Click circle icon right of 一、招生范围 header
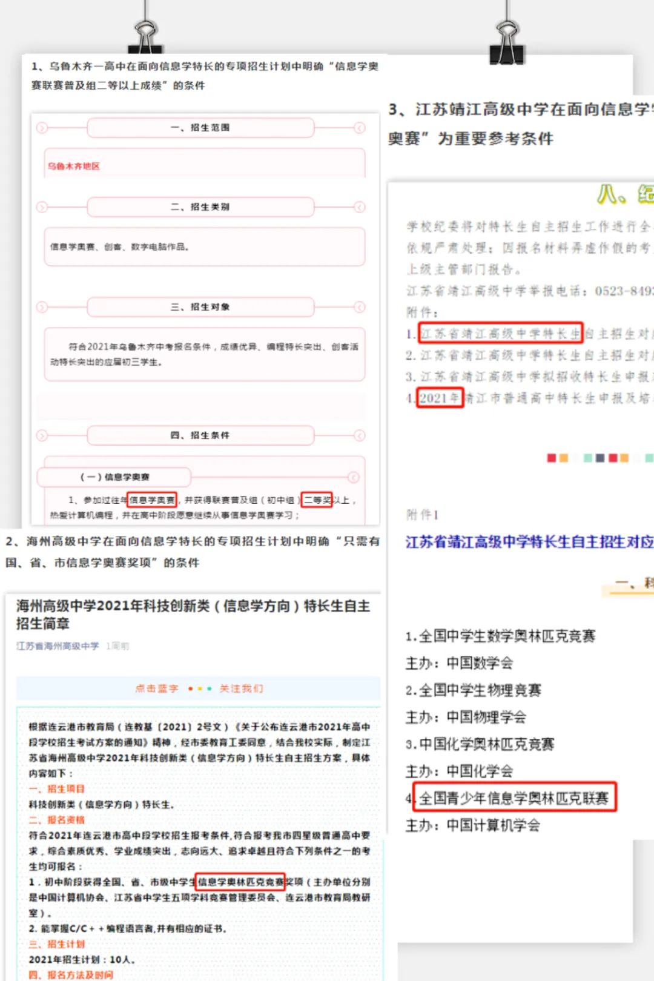The width and height of the screenshot is (654, 981). click(x=360, y=128)
